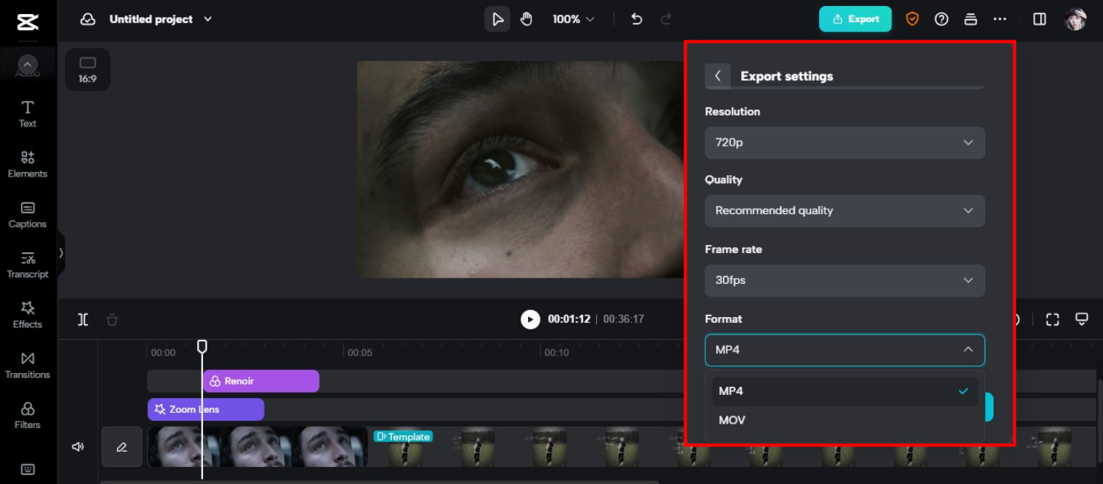Open the Recommended quality dropdown
This screenshot has height=484, width=1103.
[x=845, y=210]
